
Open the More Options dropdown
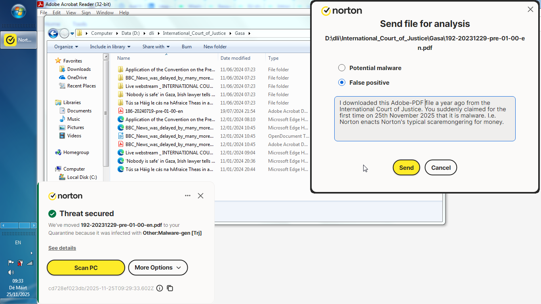tap(158, 268)
